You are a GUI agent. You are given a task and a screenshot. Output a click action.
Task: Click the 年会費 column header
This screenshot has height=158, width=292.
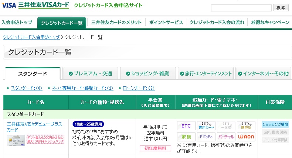pyautogui.click(x=156, y=102)
